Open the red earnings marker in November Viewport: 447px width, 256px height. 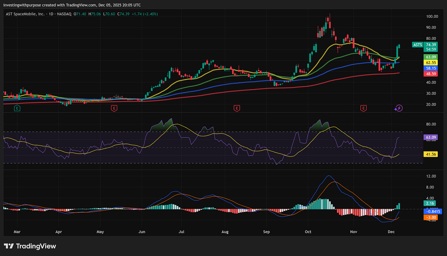tap(364, 108)
